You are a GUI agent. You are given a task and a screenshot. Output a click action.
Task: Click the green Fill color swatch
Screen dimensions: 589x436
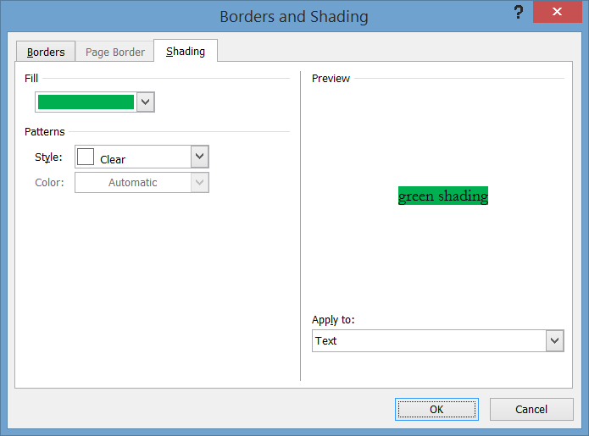[x=86, y=102]
